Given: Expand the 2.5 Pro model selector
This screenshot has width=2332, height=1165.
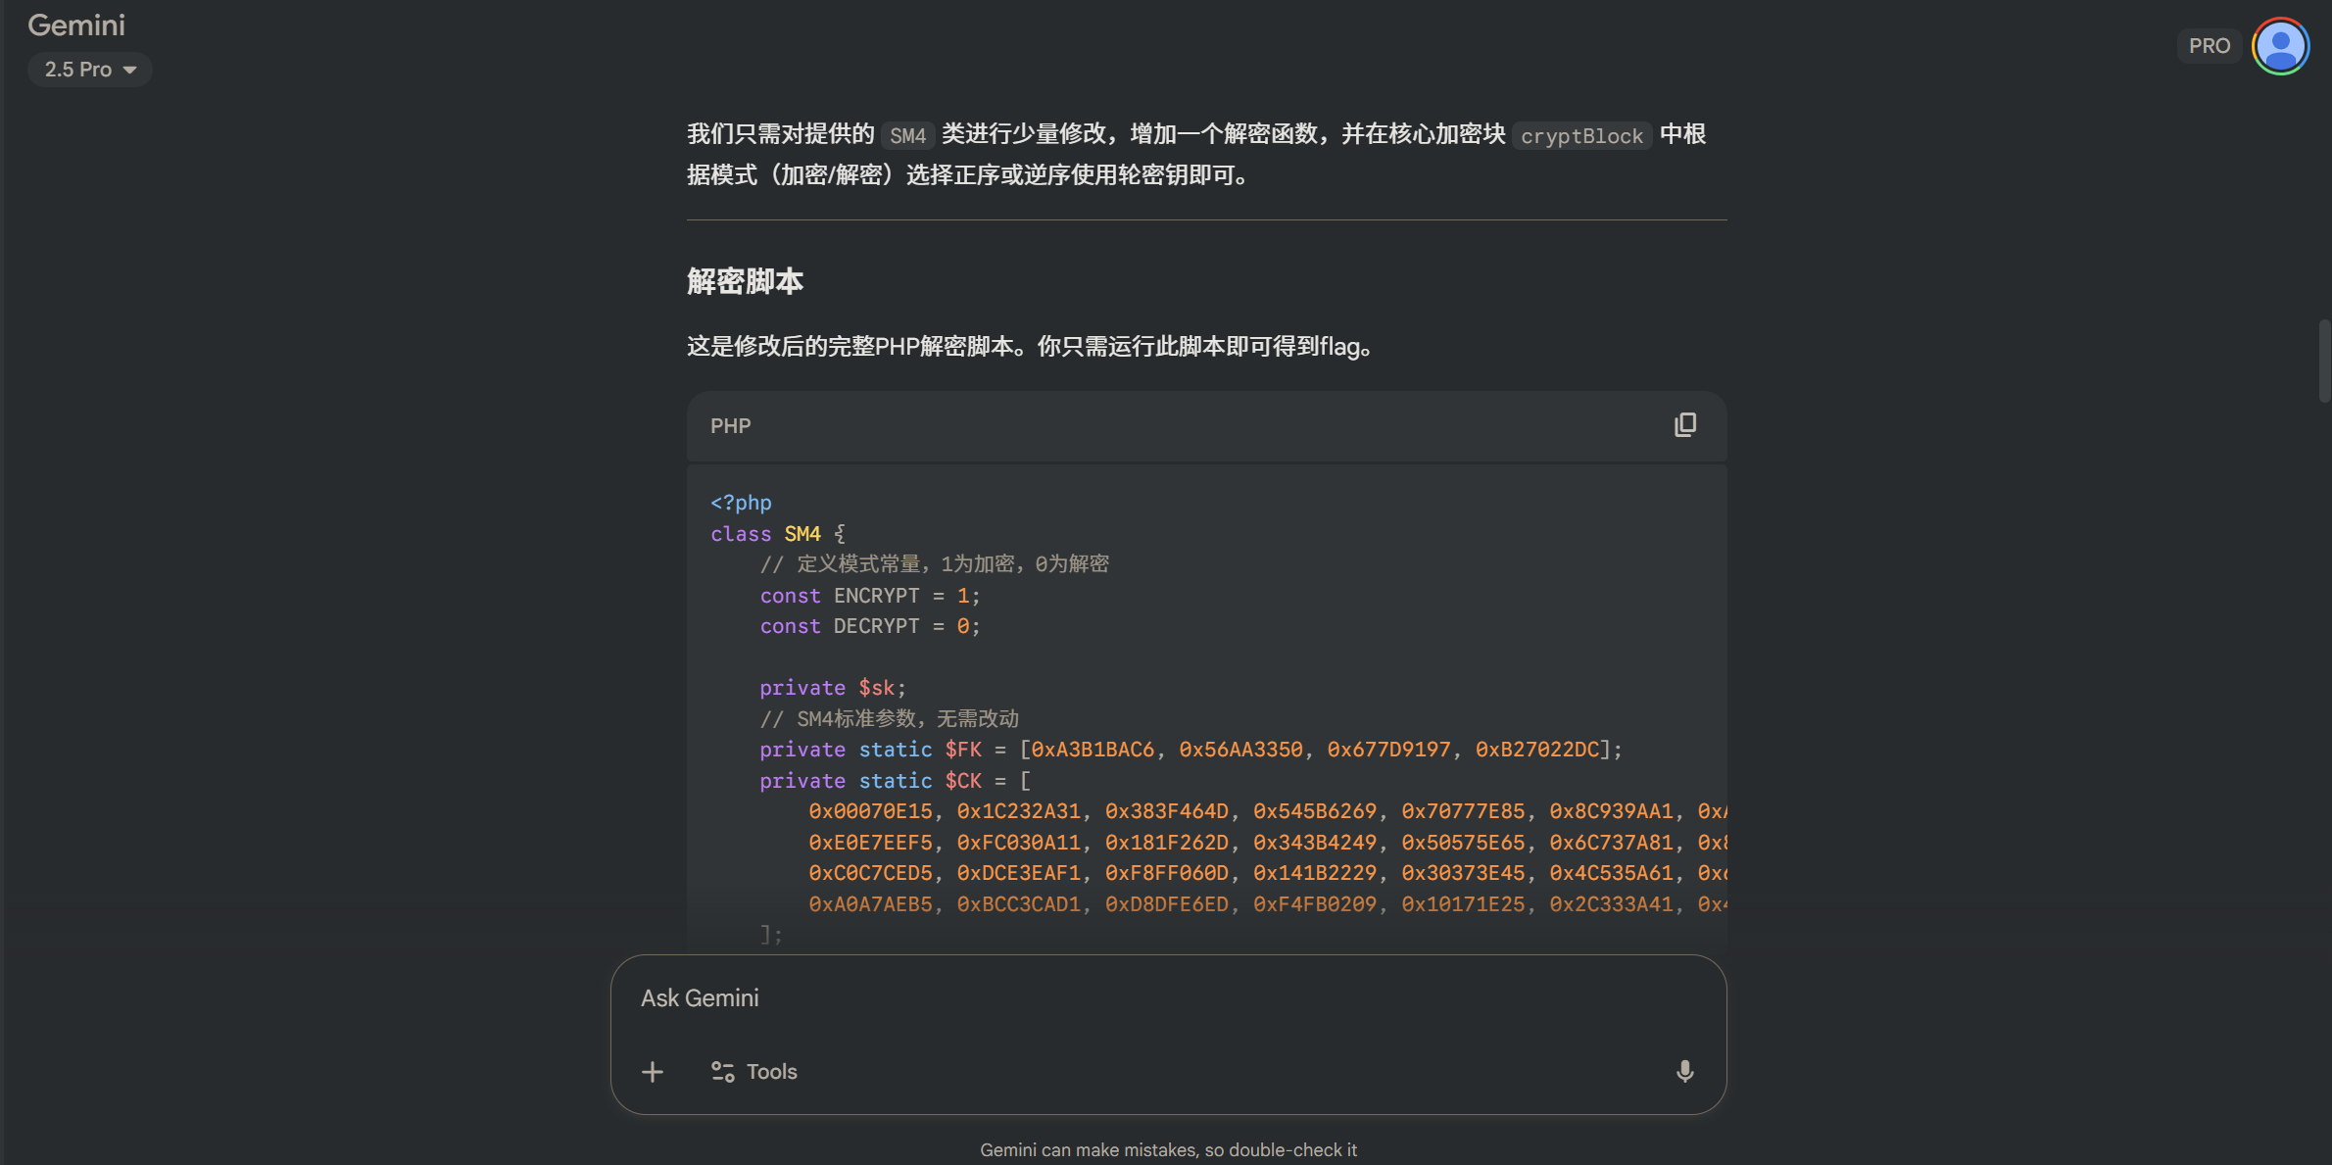Looking at the screenshot, I should (x=89, y=70).
